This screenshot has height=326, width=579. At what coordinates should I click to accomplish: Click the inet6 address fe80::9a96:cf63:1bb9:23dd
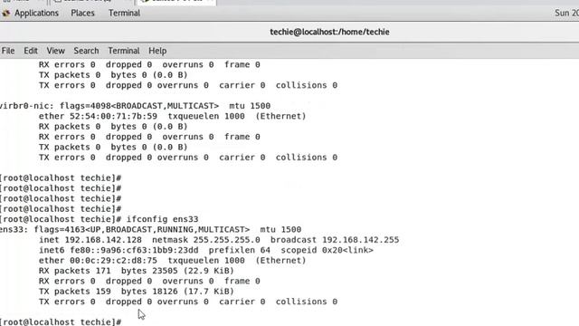click(135, 250)
